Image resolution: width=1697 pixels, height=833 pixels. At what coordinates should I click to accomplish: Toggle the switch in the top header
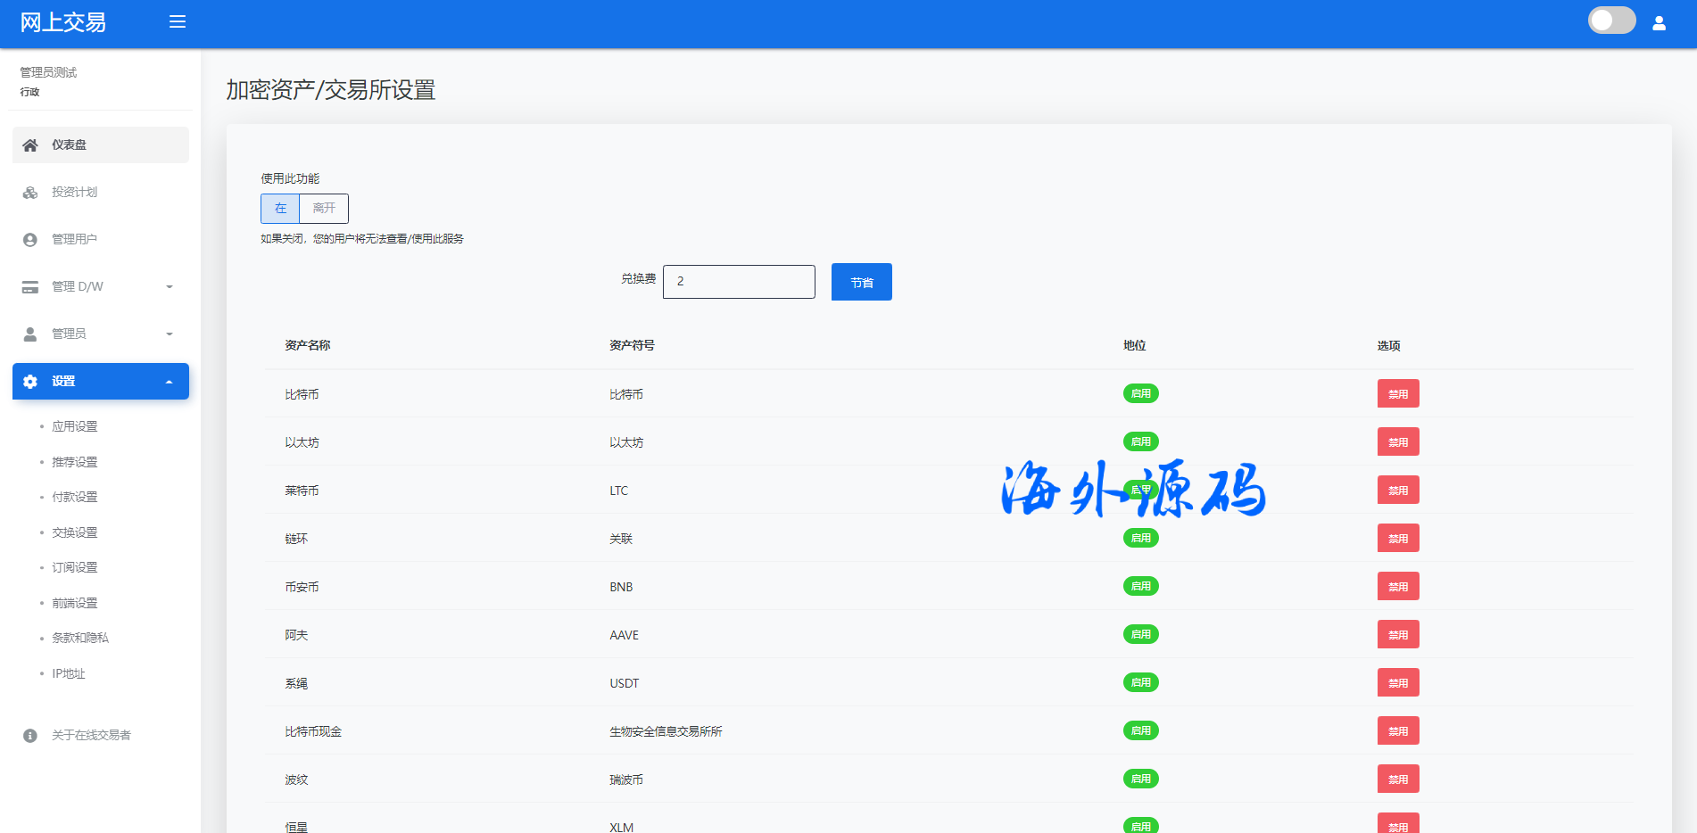click(x=1611, y=21)
